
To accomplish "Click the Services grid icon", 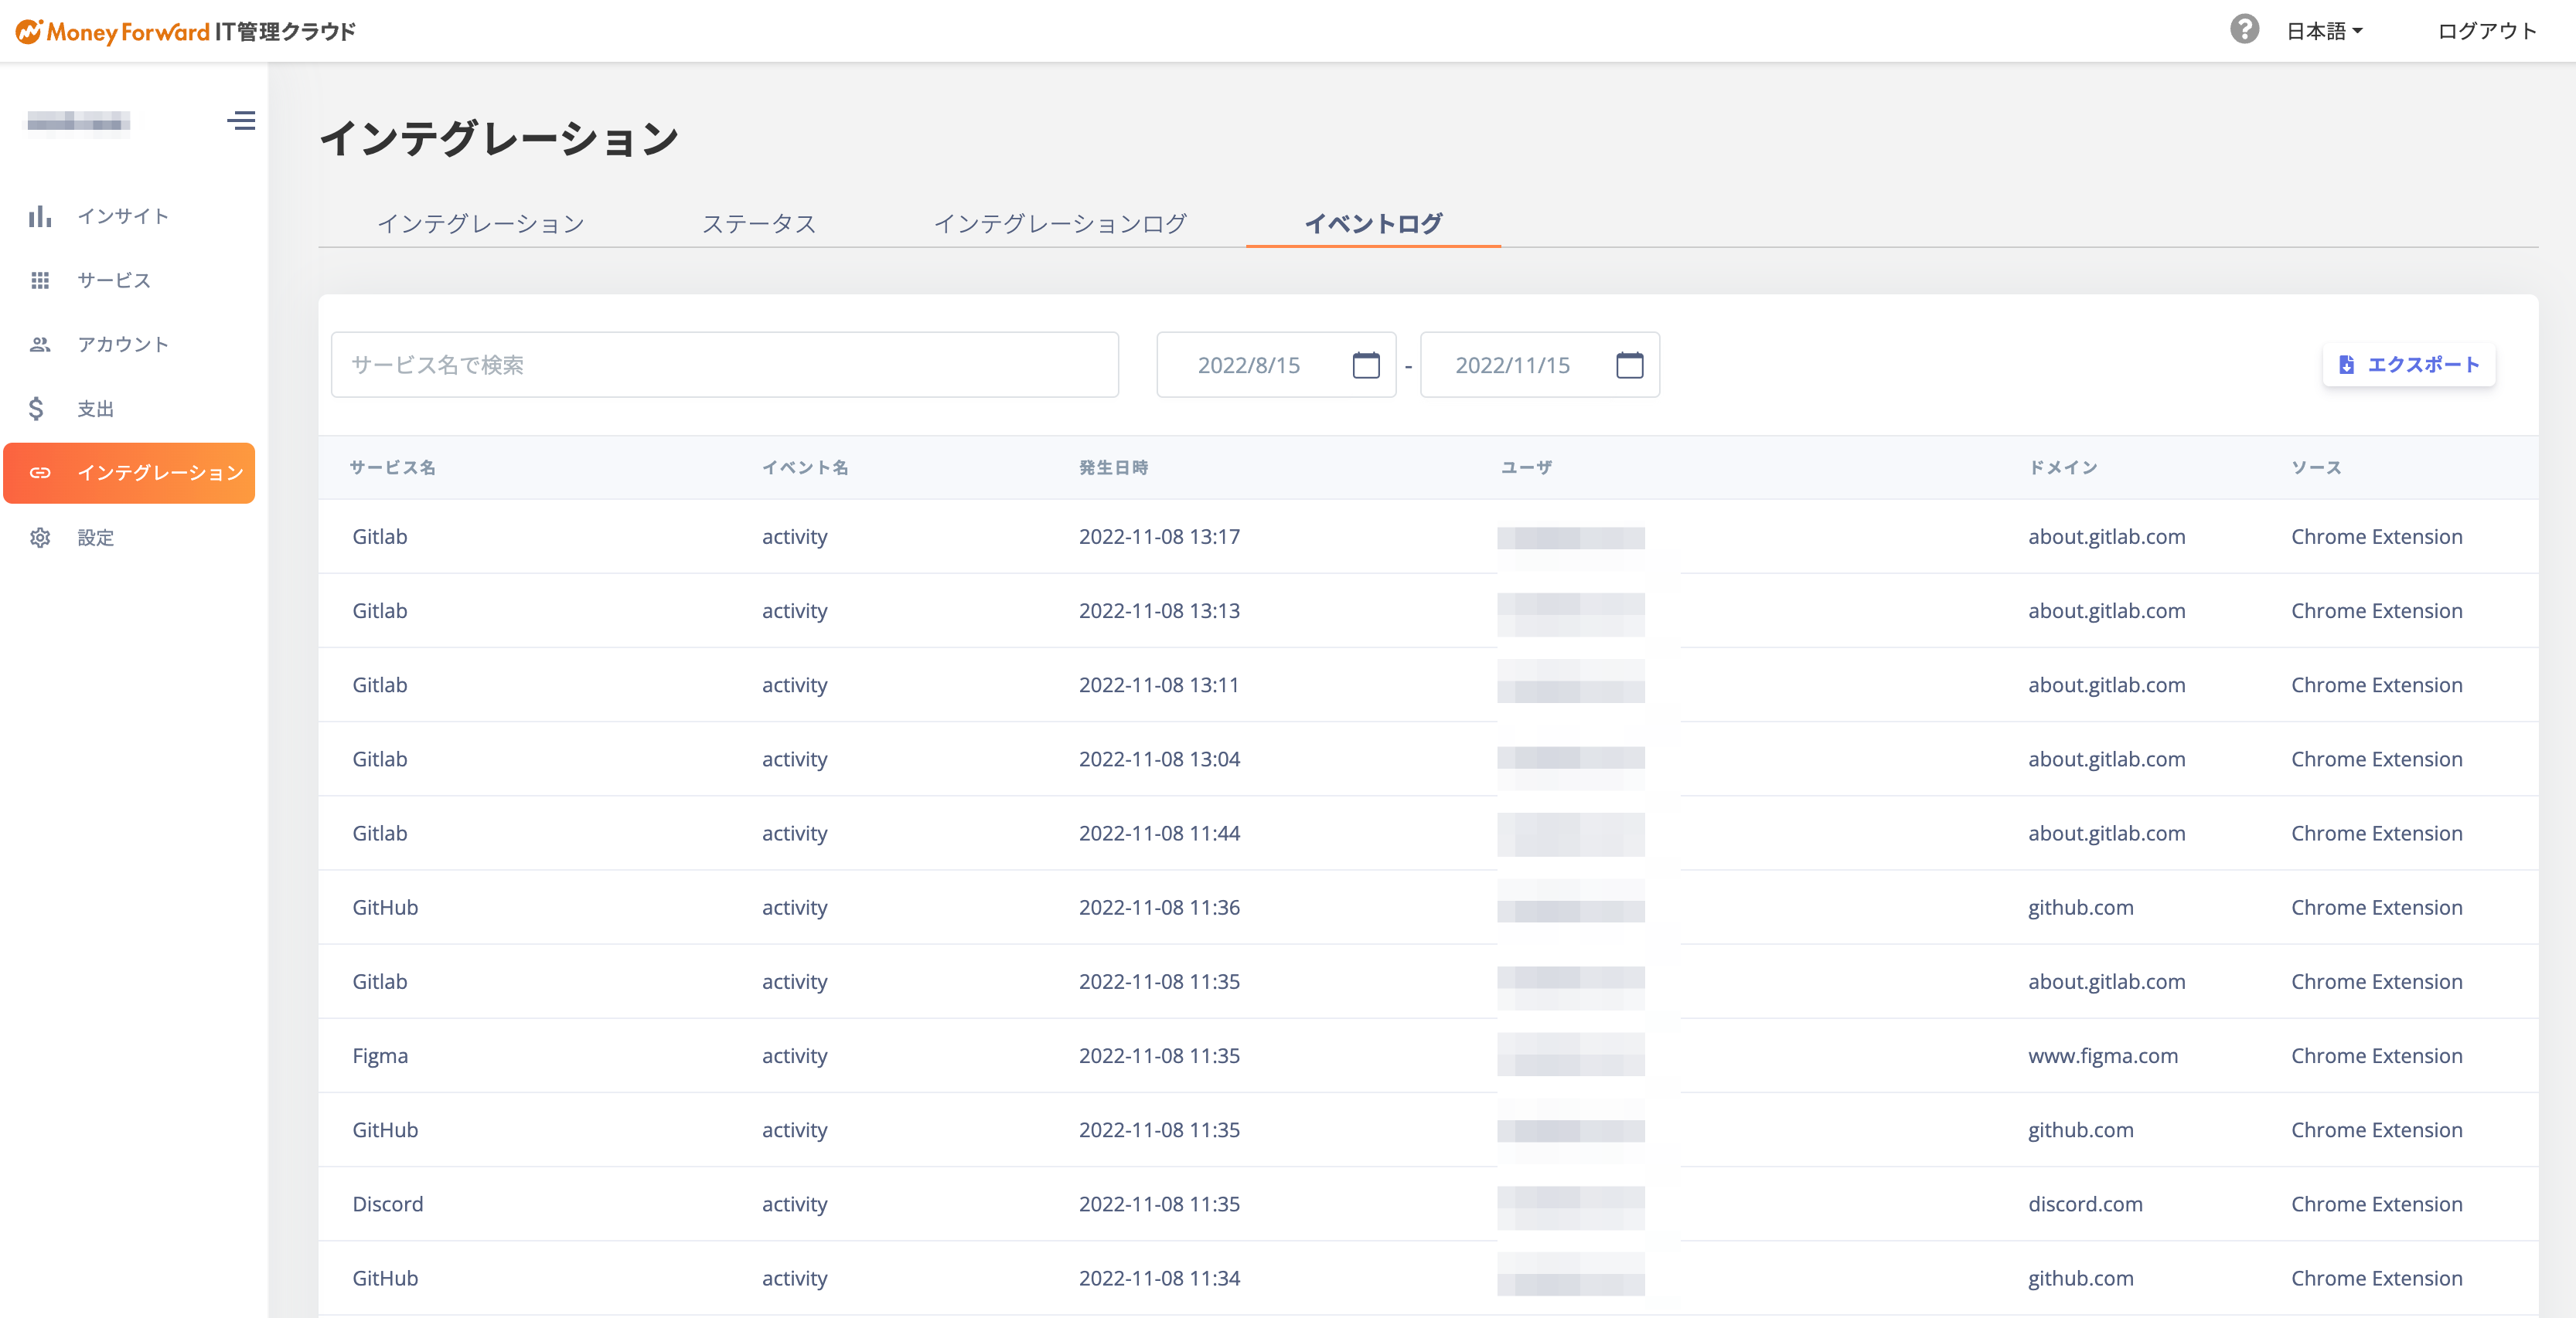I will pos(40,280).
